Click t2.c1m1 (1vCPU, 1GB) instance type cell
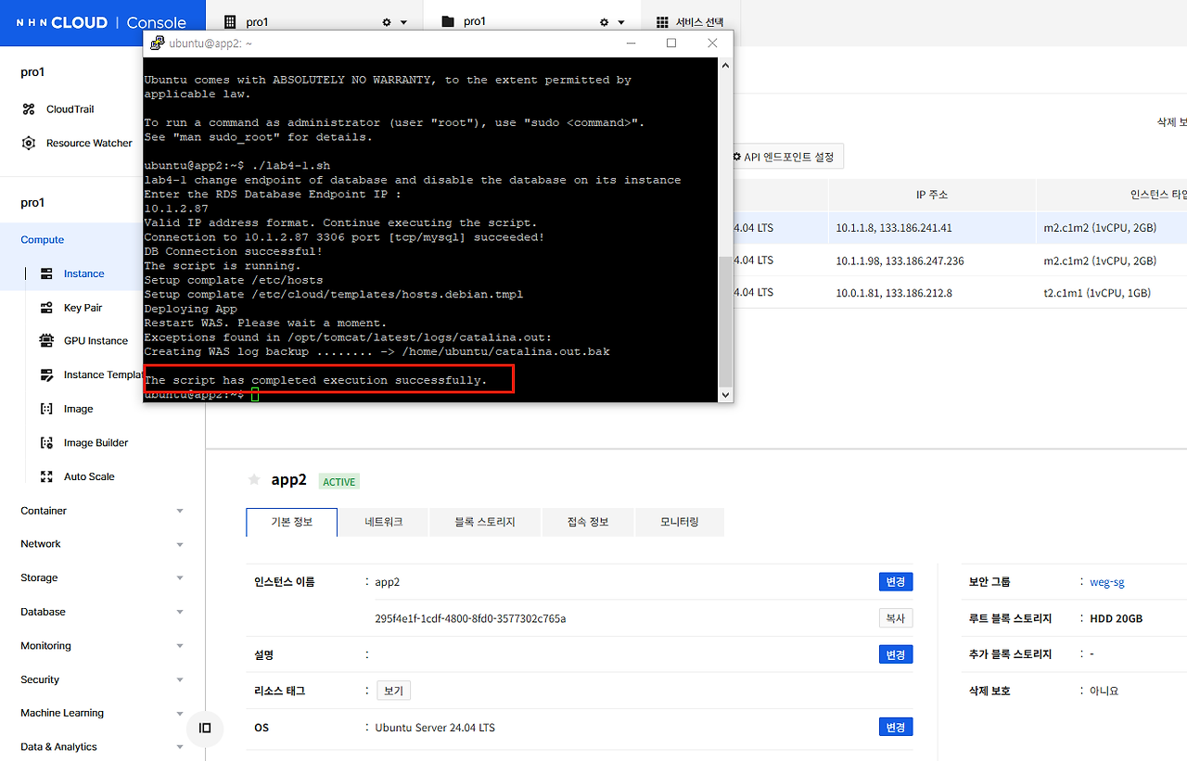The width and height of the screenshot is (1187, 761). (1097, 293)
